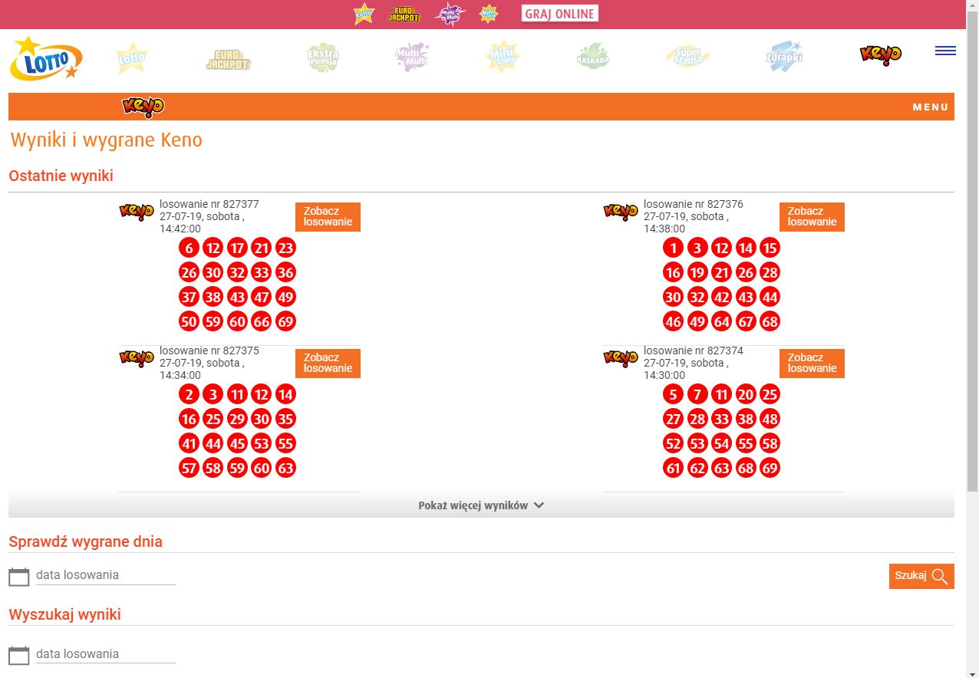Screen dimensions: 979x678
Task: Open calendar icon under Wyszukaj wyniki
Action: coord(19,655)
